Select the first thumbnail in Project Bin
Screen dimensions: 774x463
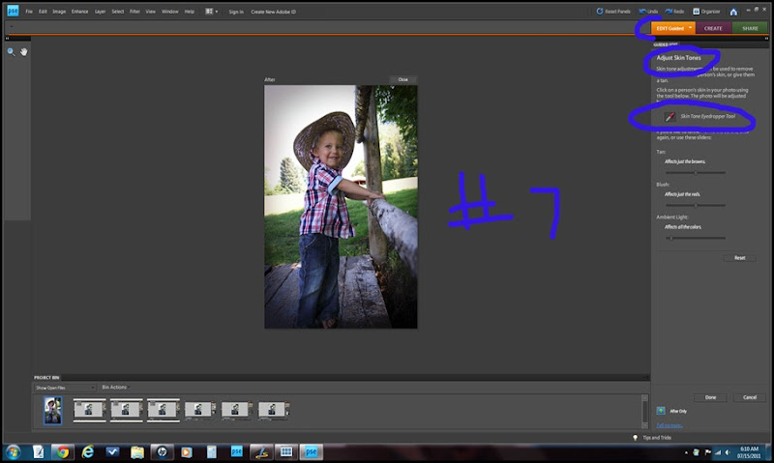pos(52,410)
